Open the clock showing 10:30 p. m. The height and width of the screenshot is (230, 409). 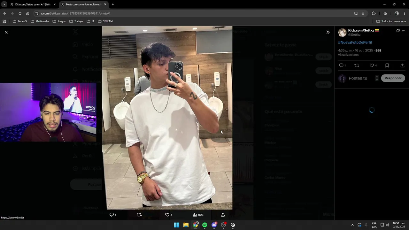coord(399,225)
